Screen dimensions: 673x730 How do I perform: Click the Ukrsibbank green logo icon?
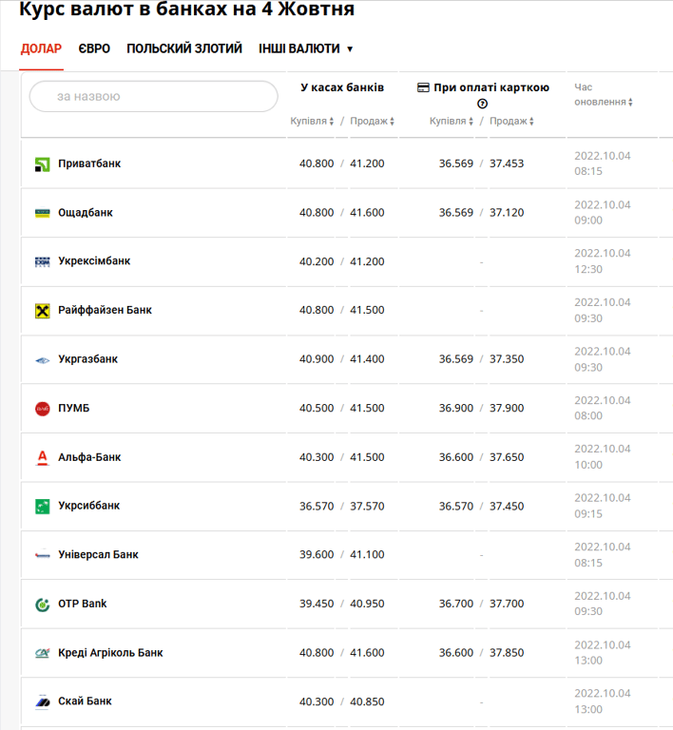42,507
